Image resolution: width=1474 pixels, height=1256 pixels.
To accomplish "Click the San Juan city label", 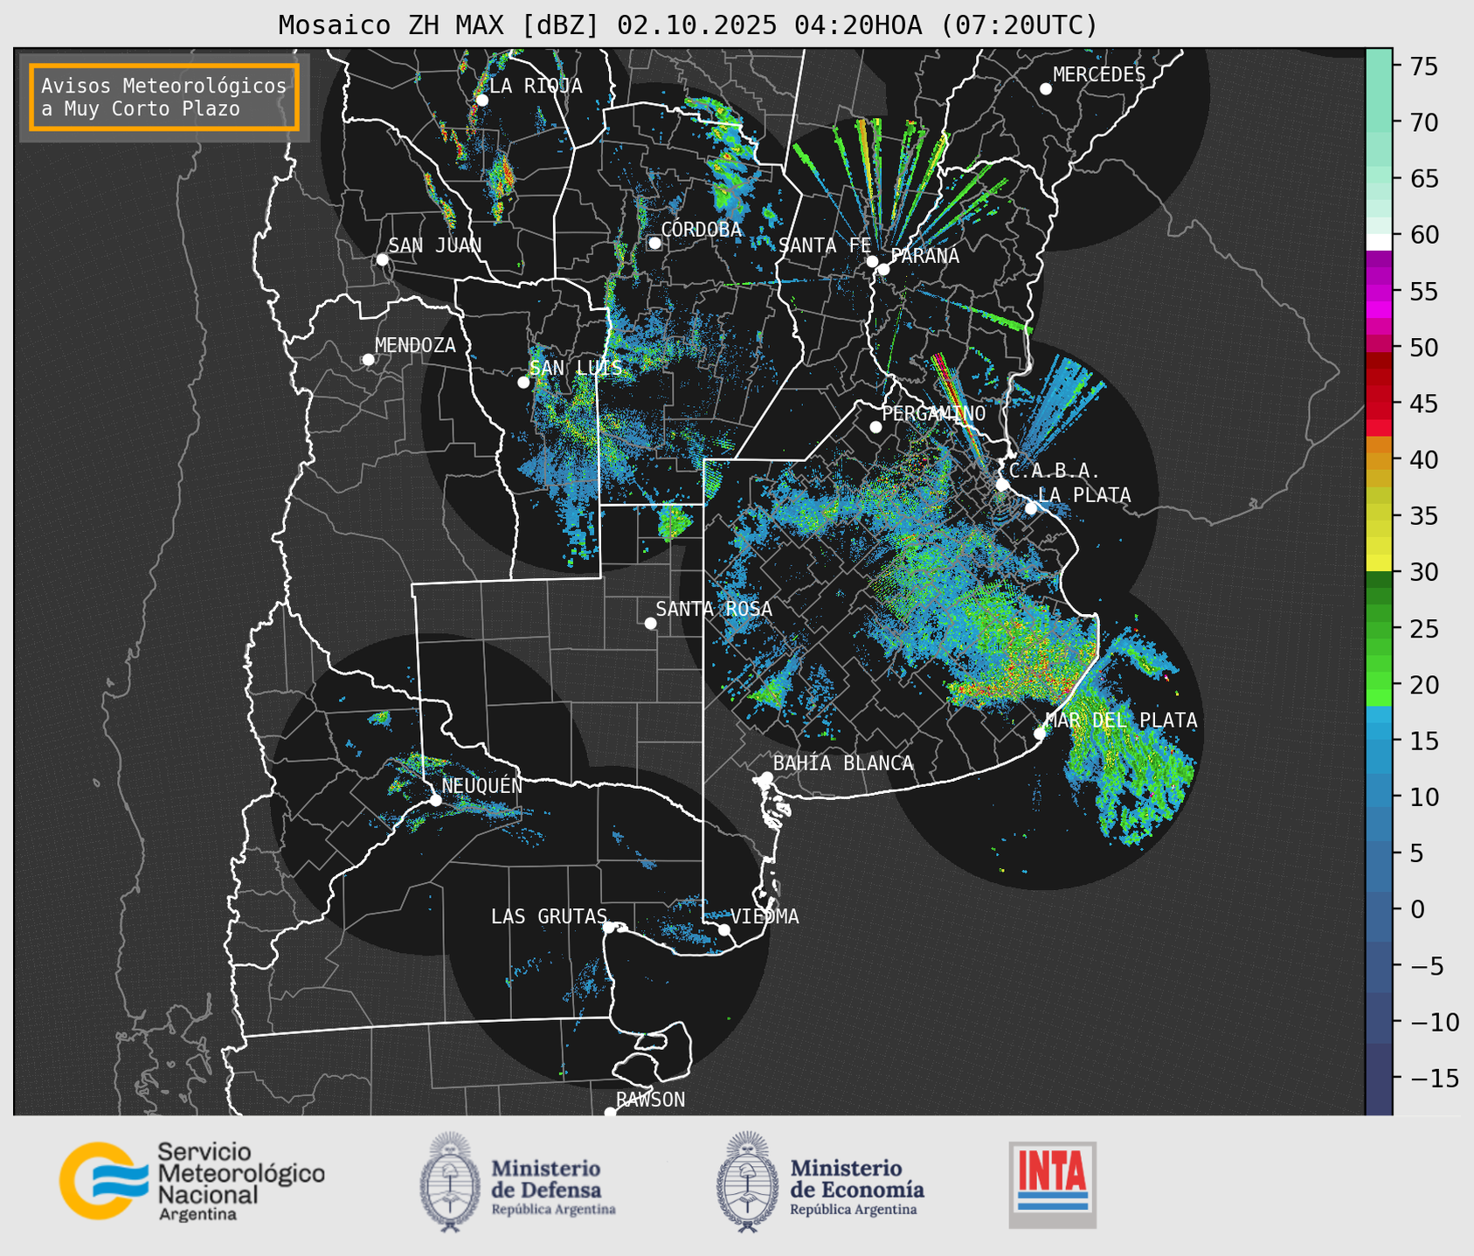I will [434, 245].
